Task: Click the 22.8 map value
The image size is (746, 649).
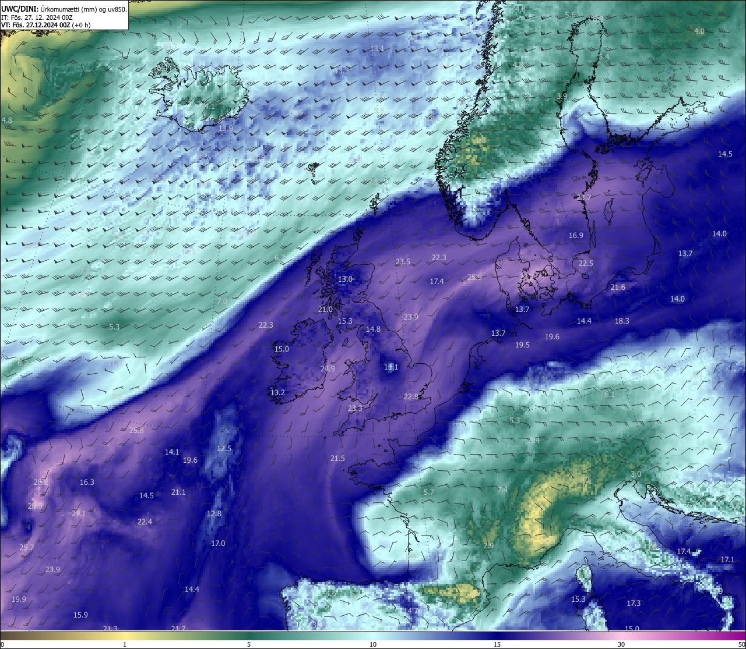Action: pyautogui.click(x=411, y=396)
